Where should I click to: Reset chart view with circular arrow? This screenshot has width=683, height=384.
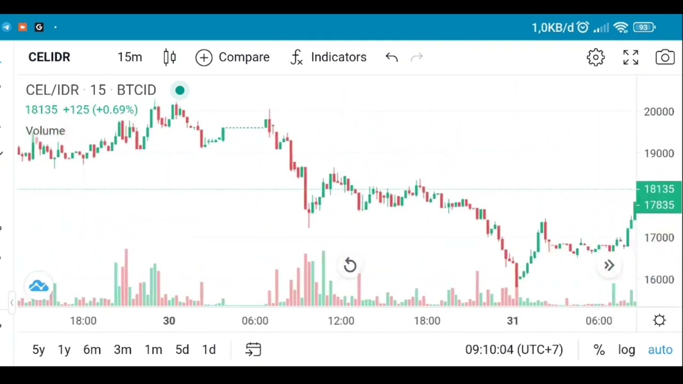(x=350, y=265)
